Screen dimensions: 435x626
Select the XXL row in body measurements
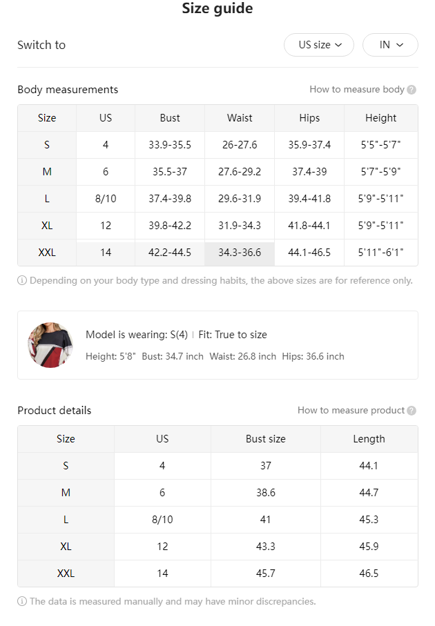click(x=217, y=253)
